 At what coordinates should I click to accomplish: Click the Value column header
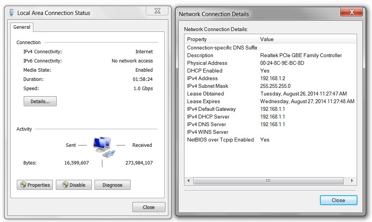307,39
